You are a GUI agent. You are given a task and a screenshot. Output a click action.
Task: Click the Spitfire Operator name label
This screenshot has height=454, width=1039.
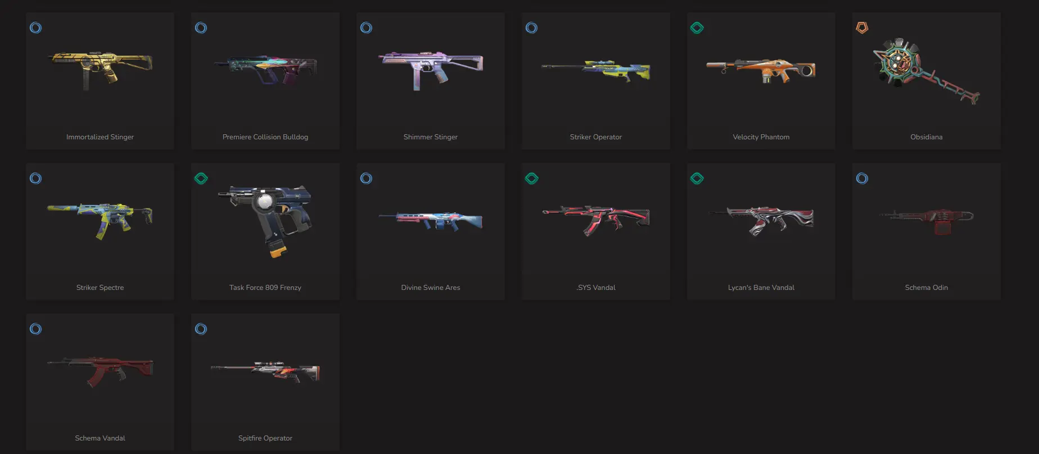pyautogui.click(x=265, y=438)
